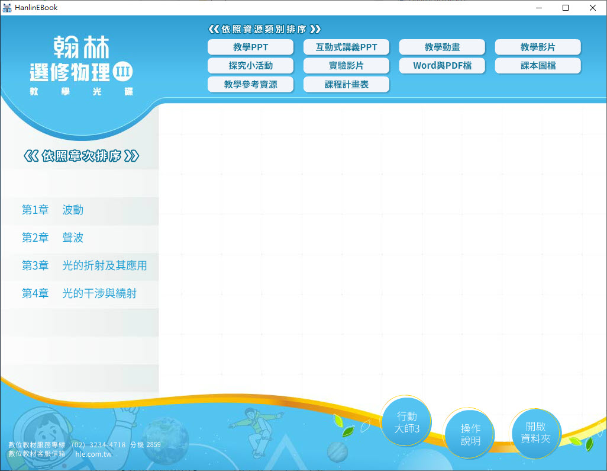Open the 課本圖檔 category
The width and height of the screenshot is (607, 471).
pos(538,66)
